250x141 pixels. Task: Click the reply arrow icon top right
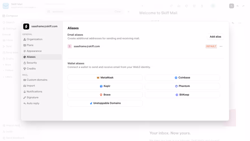click(x=232, y=6)
